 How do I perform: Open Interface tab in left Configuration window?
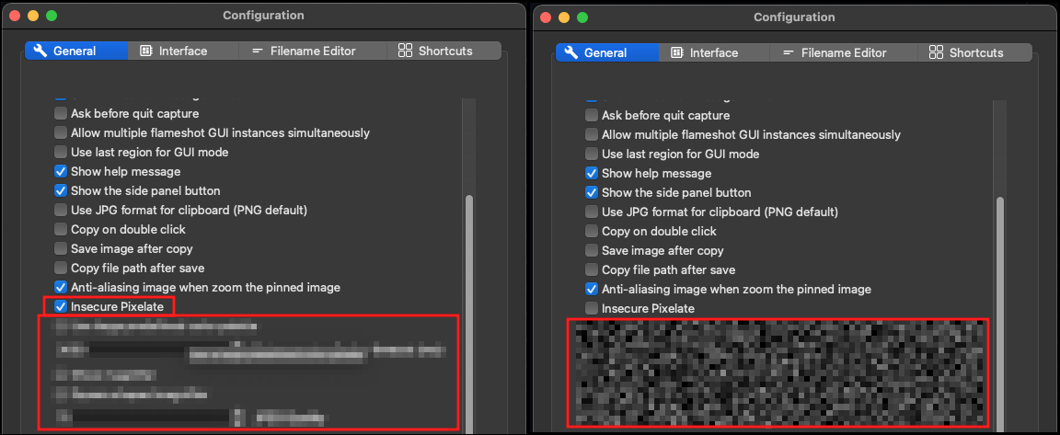pyautogui.click(x=182, y=51)
